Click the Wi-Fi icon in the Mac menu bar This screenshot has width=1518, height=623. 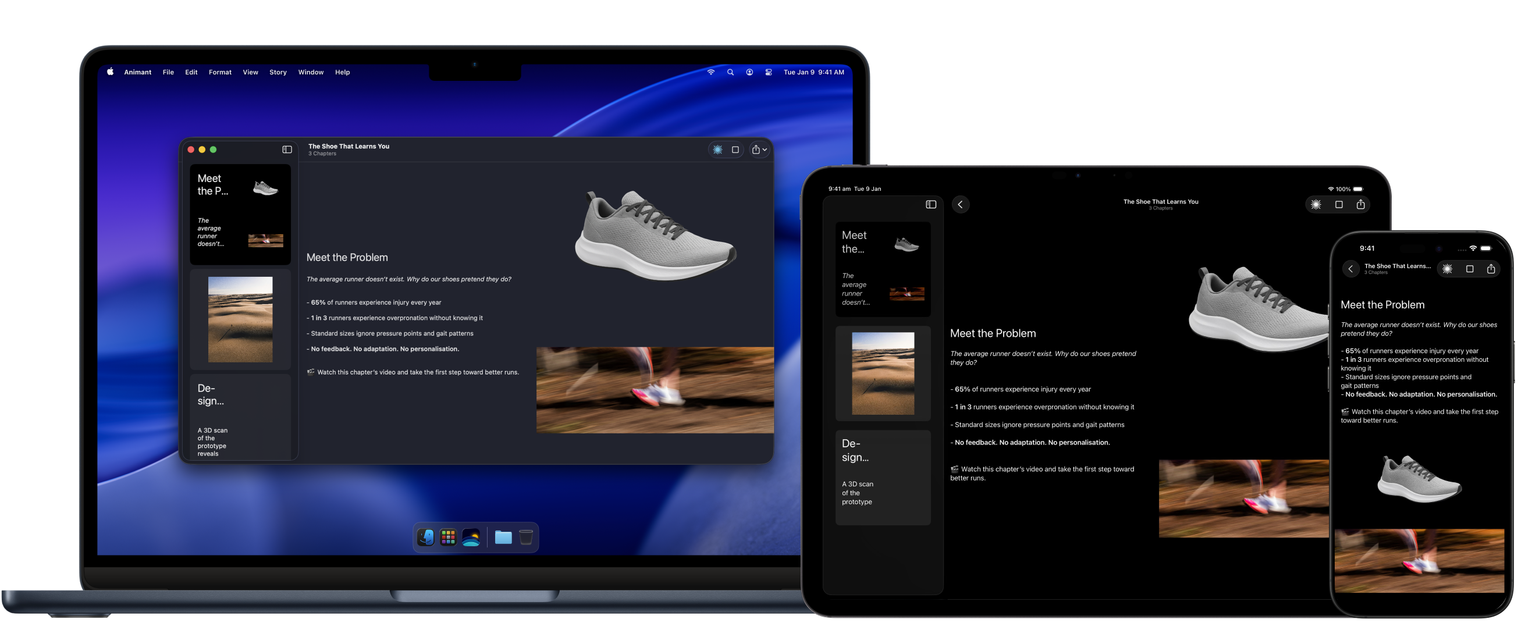pyautogui.click(x=710, y=72)
